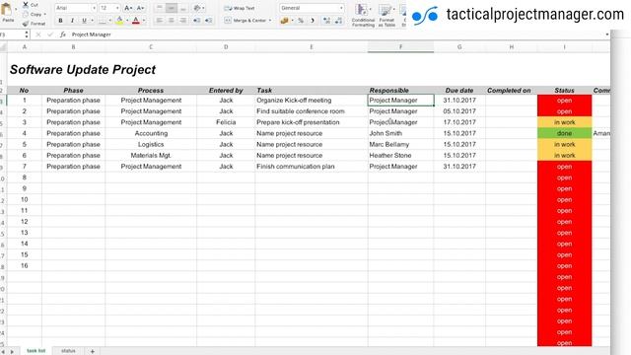Screen dimensions: 631x355
Task: Add a new sheet with plus button
Action: [x=92, y=351]
